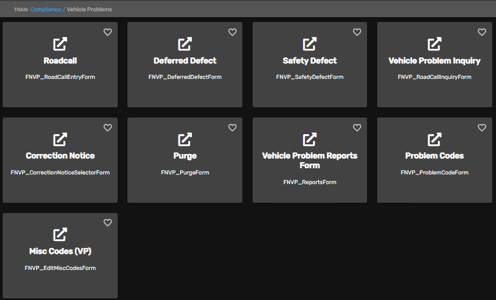Click the open icon on the Roadcall tile
Image resolution: width=496 pixels, height=300 pixels.
point(60,44)
